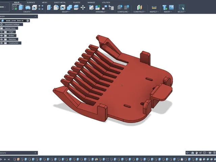Open the SELECT dropdown menu
This screenshot has width=216, height=162.
pos(182,12)
